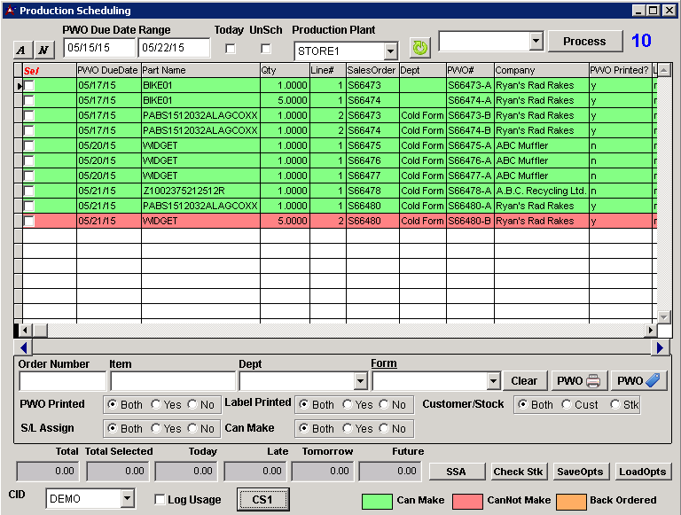Click the PWO print button
681x515 pixels.
(x=578, y=380)
